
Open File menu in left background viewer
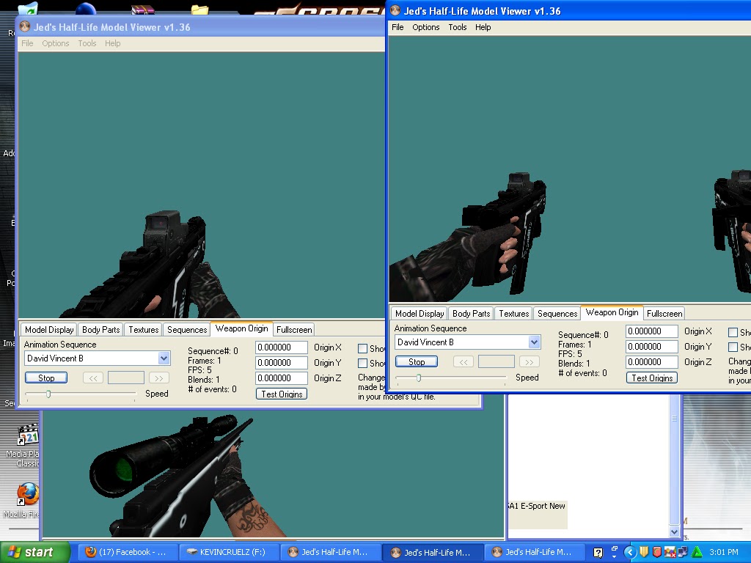click(x=27, y=43)
